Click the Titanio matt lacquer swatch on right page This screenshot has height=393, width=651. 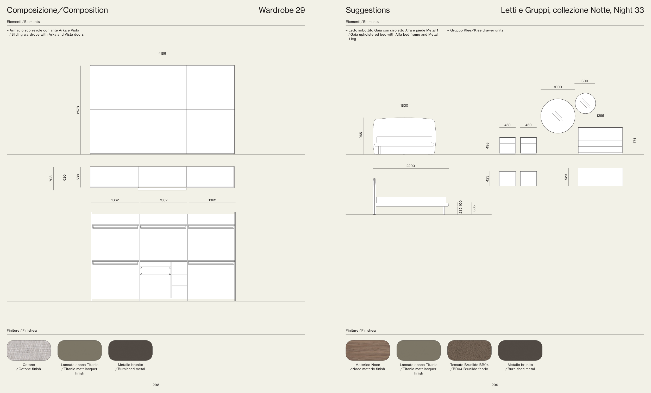(x=418, y=350)
